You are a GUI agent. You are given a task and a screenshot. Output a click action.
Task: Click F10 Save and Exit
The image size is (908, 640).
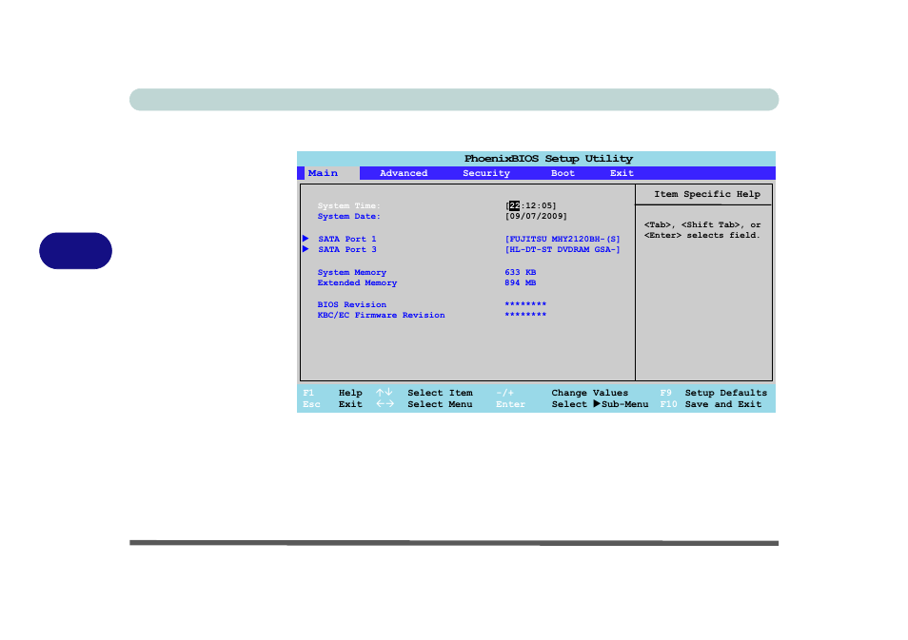(x=711, y=404)
